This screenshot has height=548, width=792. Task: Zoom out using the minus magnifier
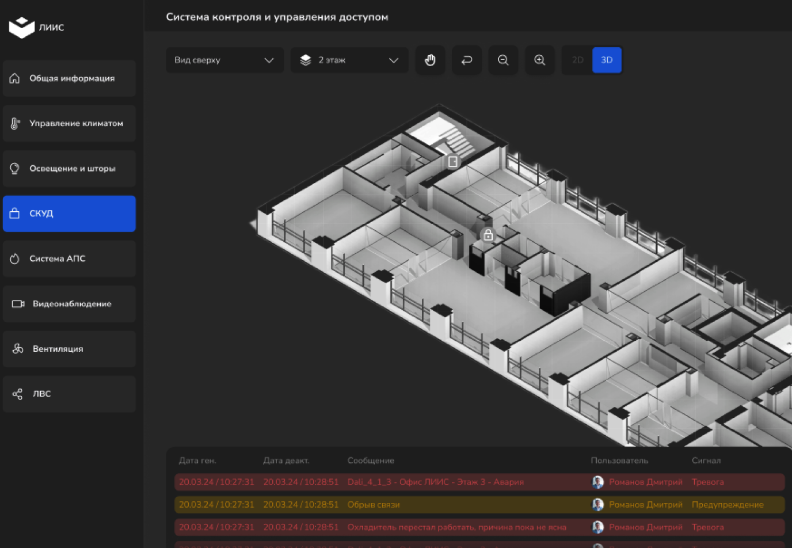(503, 60)
